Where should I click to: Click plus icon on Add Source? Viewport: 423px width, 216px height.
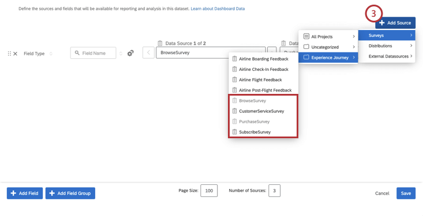click(381, 23)
